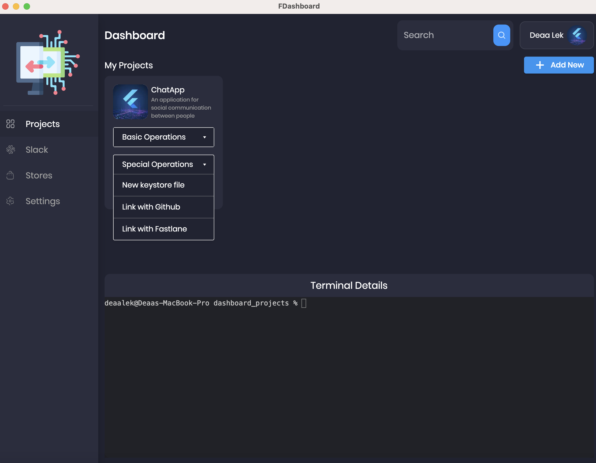Click the Stores shopping bag icon
Viewport: 596px width, 463px height.
pyautogui.click(x=10, y=175)
